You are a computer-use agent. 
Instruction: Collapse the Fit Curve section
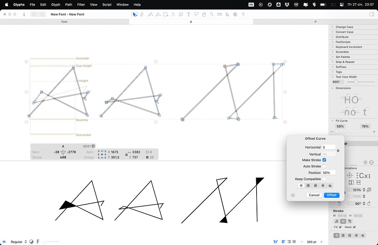pyautogui.click(x=333, y=121)
